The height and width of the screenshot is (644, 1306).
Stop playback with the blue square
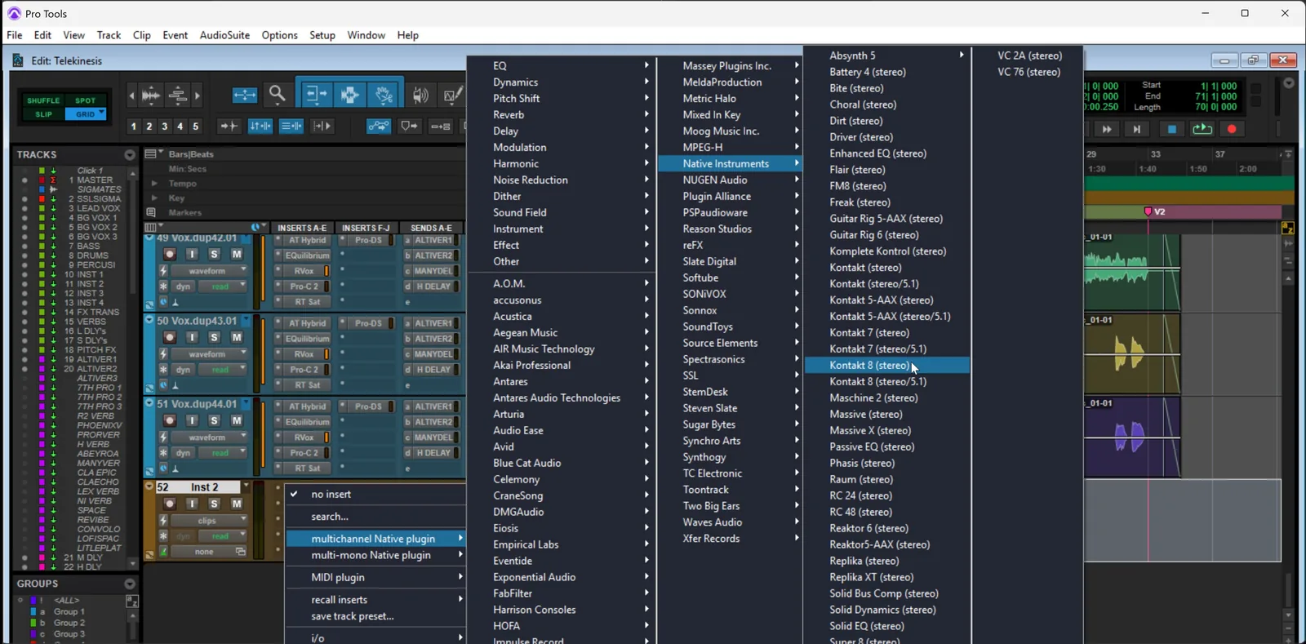click(1172, 129)
